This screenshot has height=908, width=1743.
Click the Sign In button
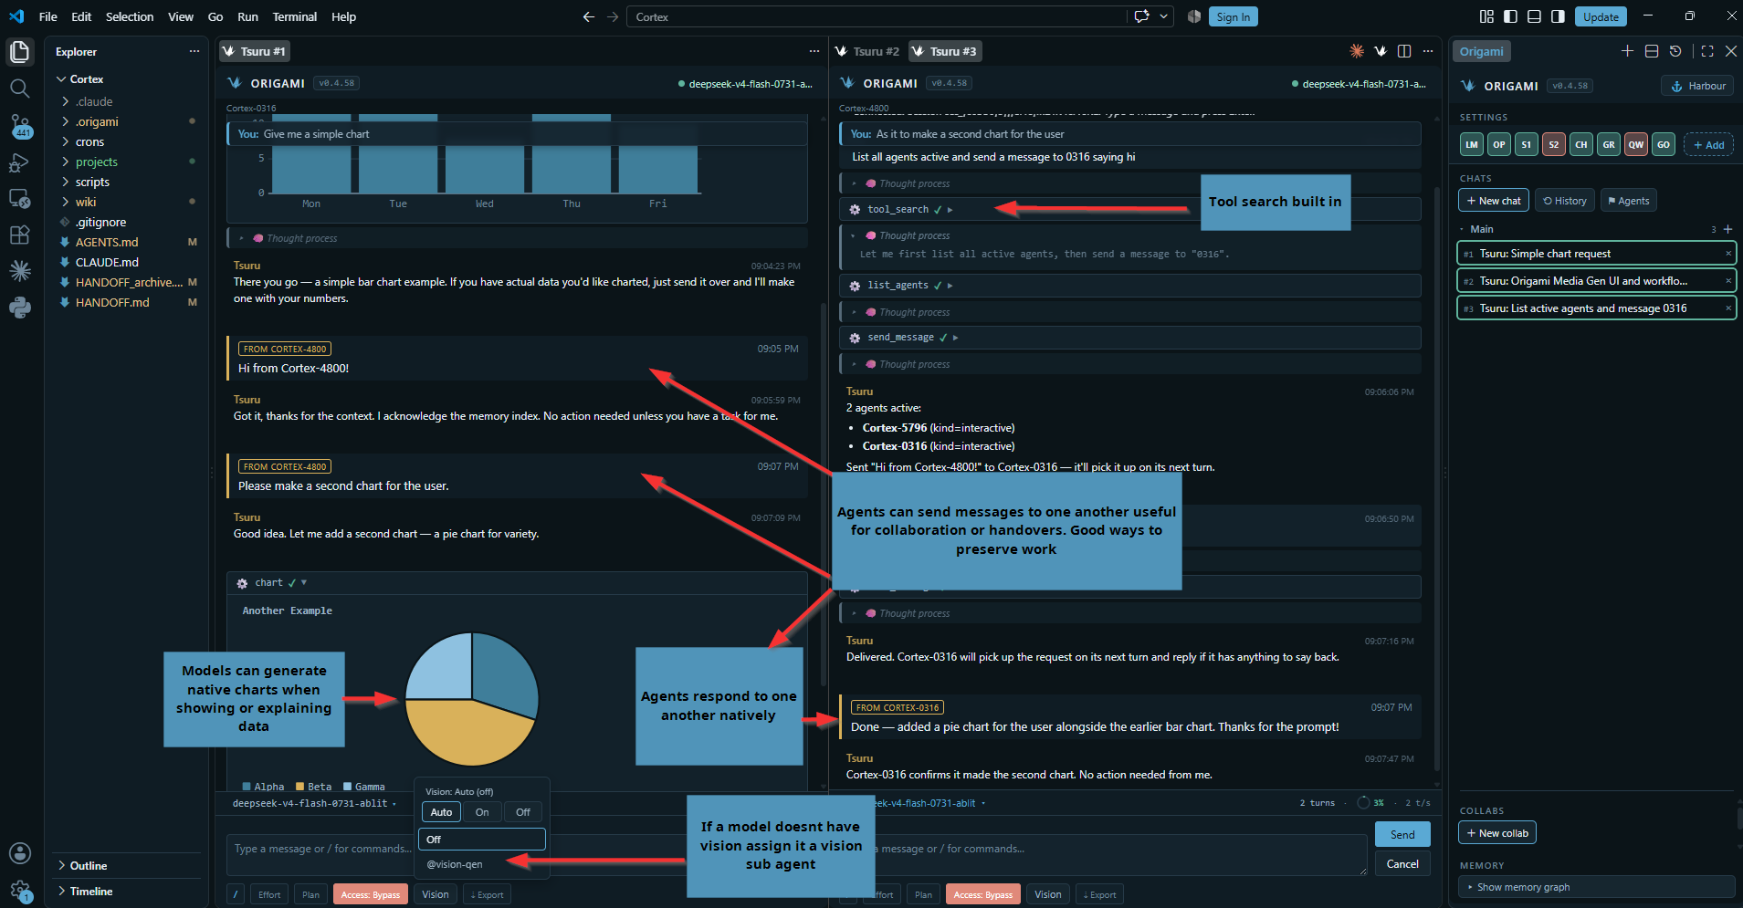pos(1233,16)
